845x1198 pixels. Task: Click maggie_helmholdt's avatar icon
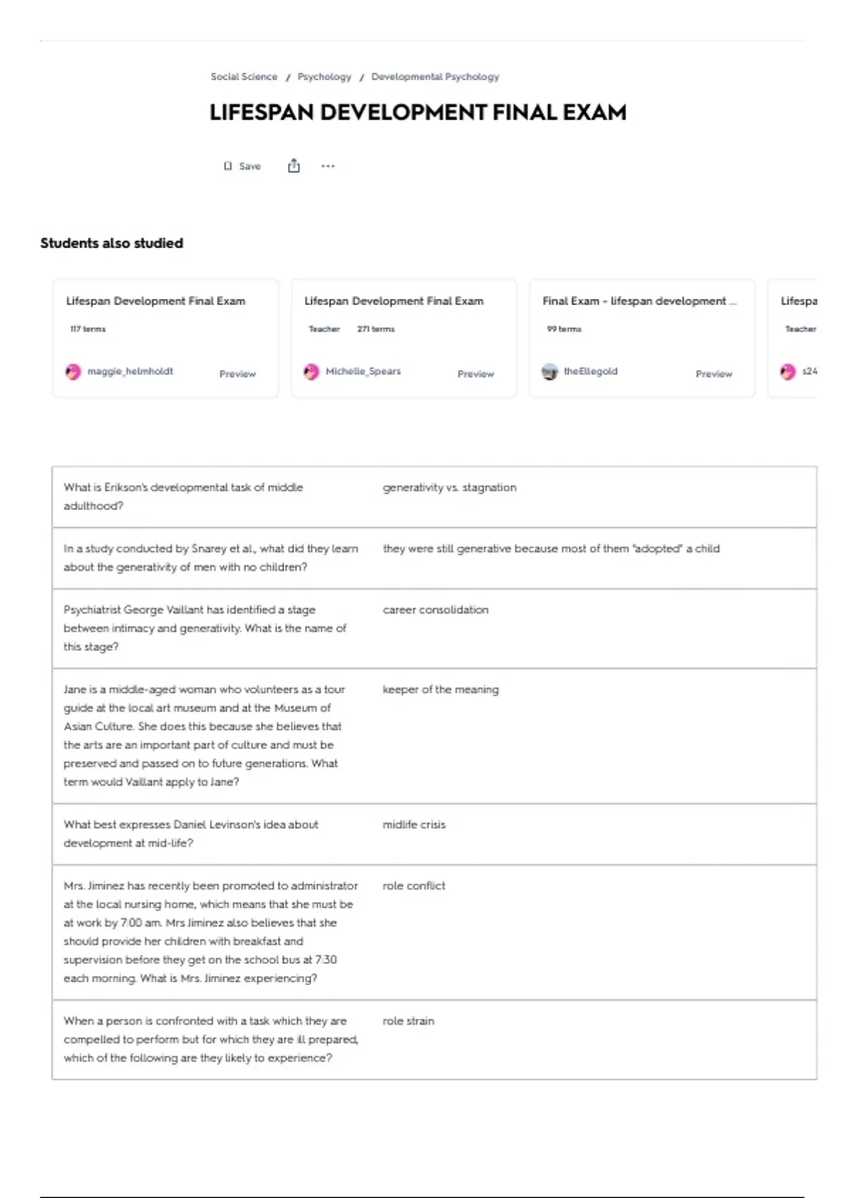73,372
